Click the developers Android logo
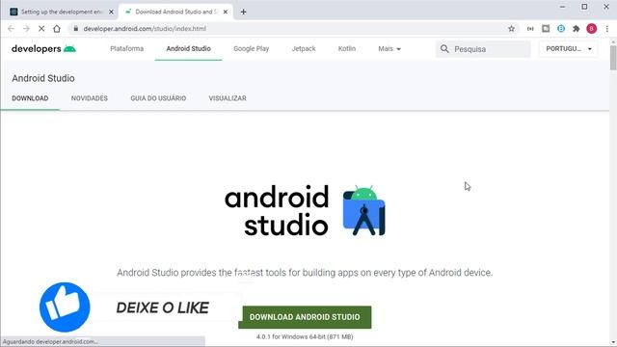The image size is (617, 347). [x=43, y=49]
